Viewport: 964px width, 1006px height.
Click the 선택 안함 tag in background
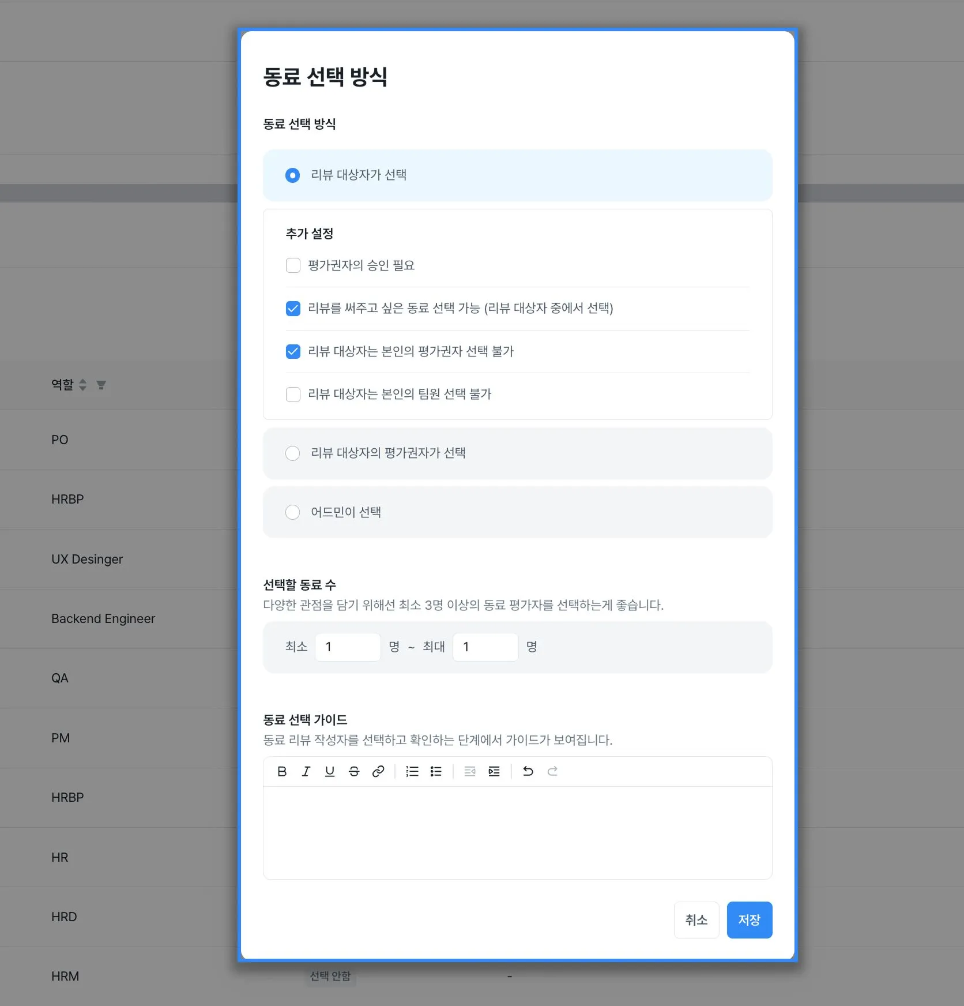coord(330,976)
